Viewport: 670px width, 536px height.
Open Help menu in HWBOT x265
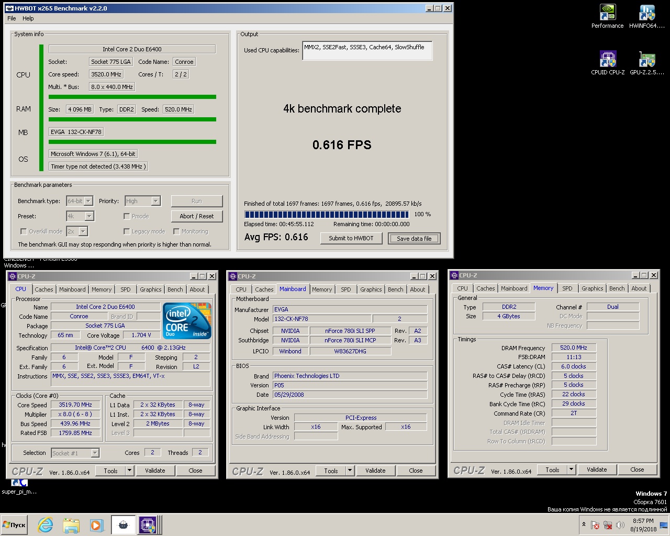[x=28, y=18]
